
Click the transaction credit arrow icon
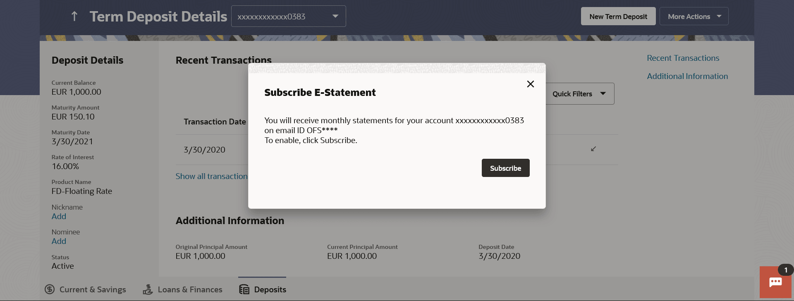pyautogui.click(x=593, y=149)
